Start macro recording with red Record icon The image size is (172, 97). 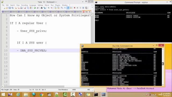pyautogui.click(x=75, y=8)
